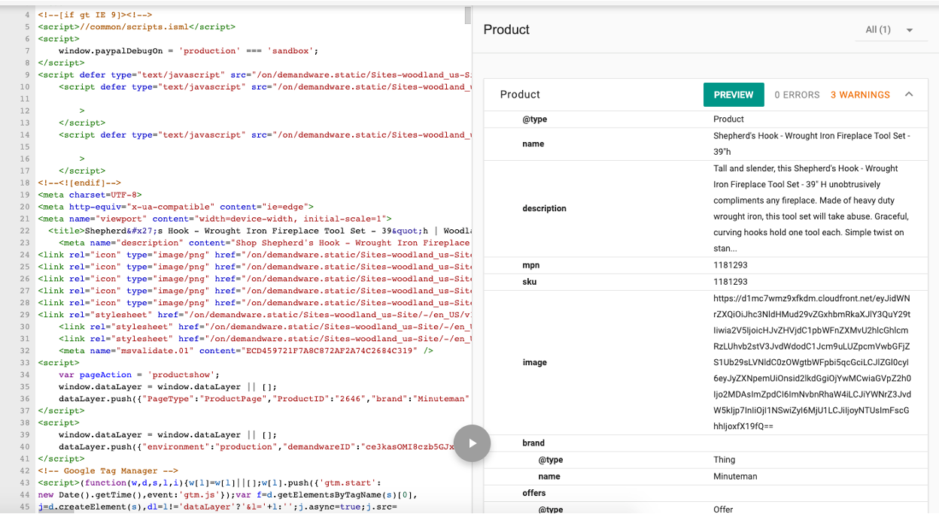Viewport: 939px width, 514px height.
Task: Select the brand property label
Action: (x=533, y=443)
